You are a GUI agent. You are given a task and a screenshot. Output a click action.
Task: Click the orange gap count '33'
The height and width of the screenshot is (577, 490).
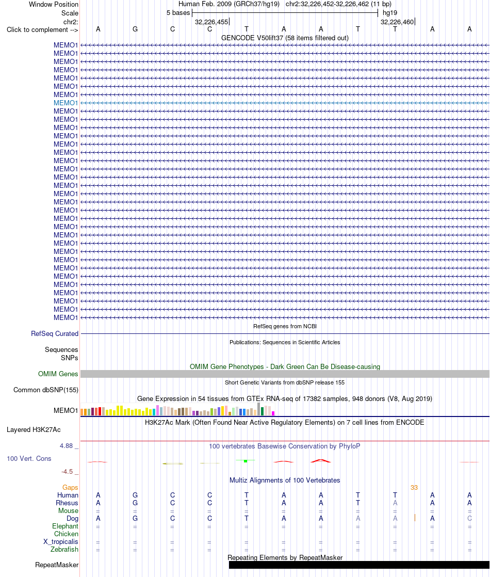414,488
